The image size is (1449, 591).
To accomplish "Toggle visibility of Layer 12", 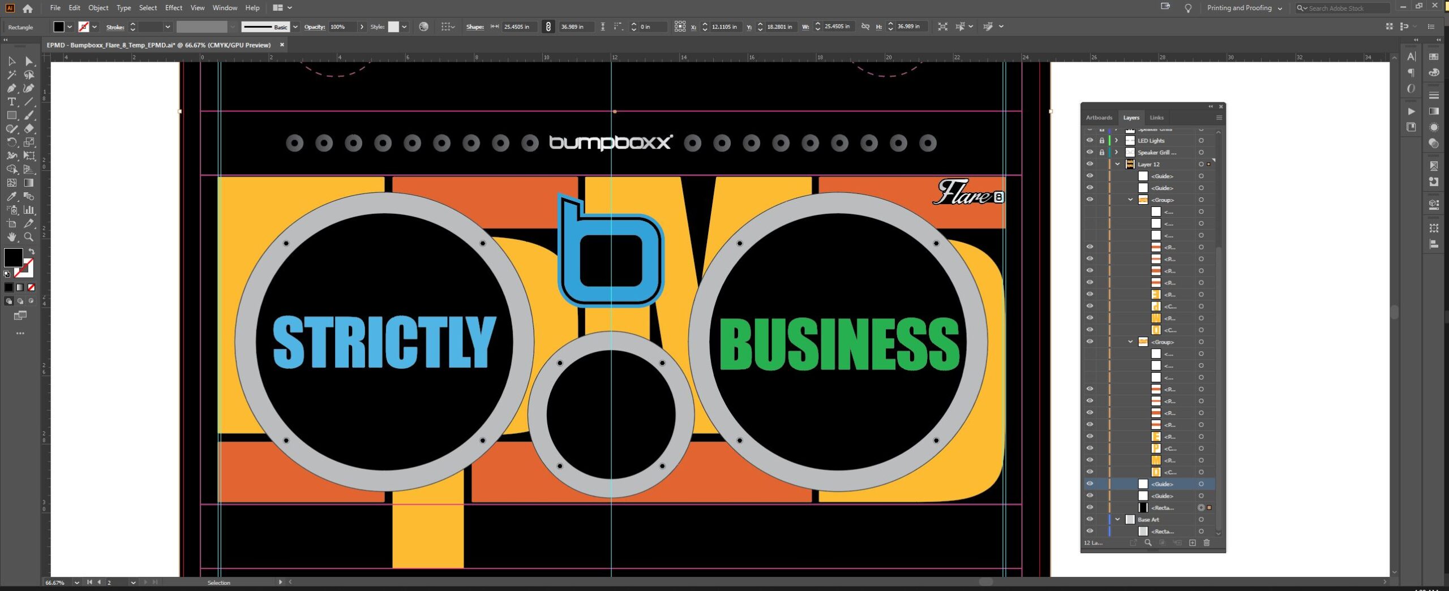I will coord(1090,164).
